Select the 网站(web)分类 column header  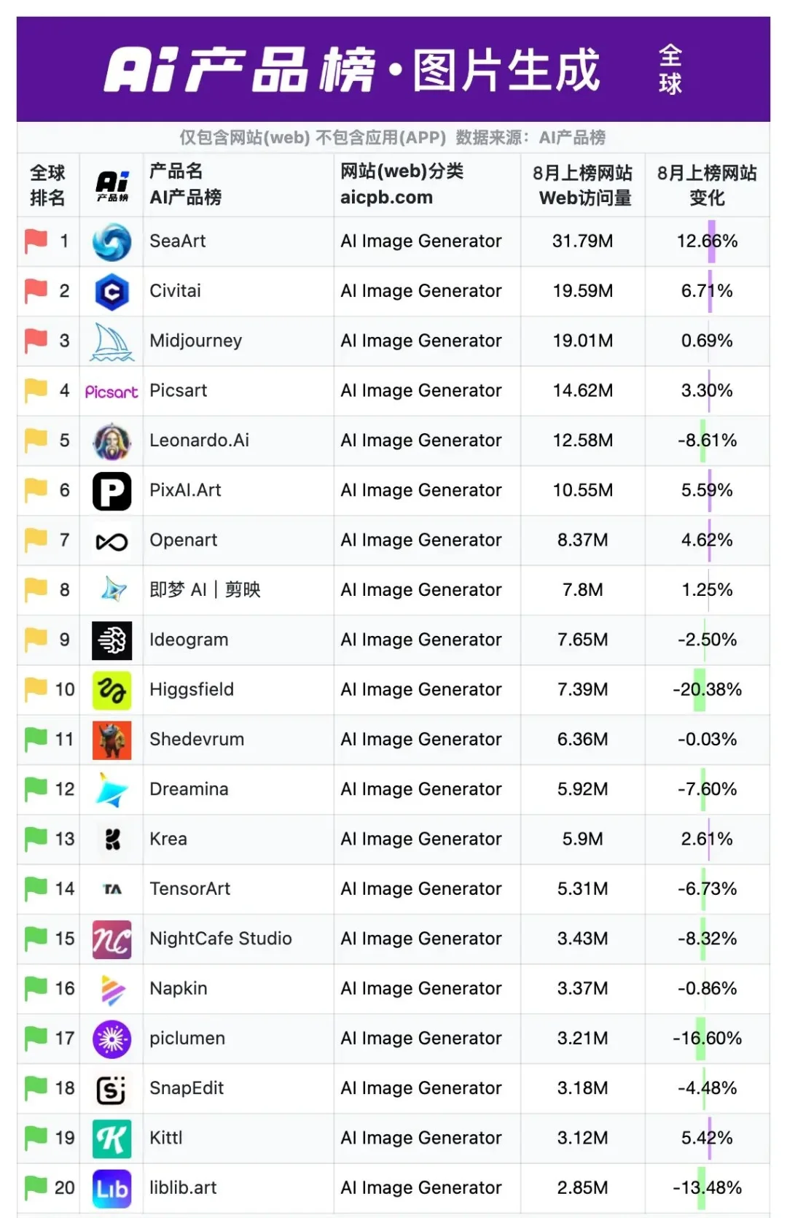(x=402, y=185)
